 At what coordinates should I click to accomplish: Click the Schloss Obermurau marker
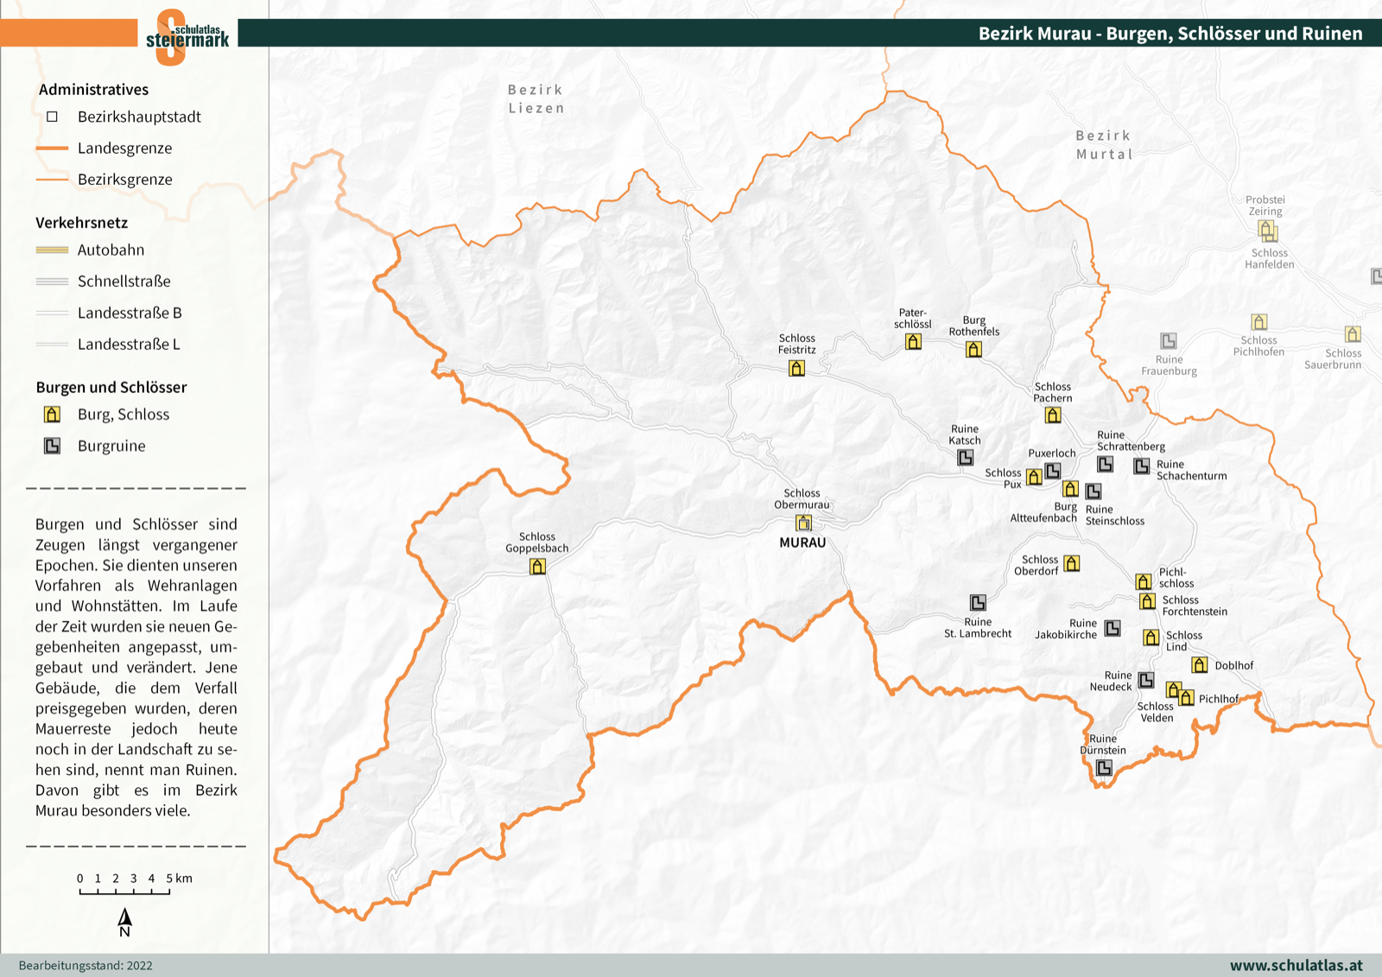tap(803, 523)
